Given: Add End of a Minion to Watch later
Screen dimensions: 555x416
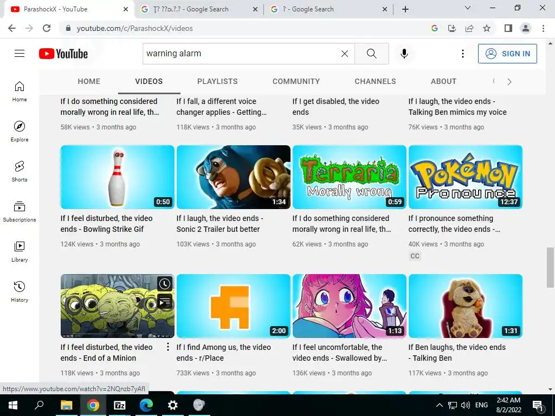Looking at the screenshot, I should click(165, 284).
